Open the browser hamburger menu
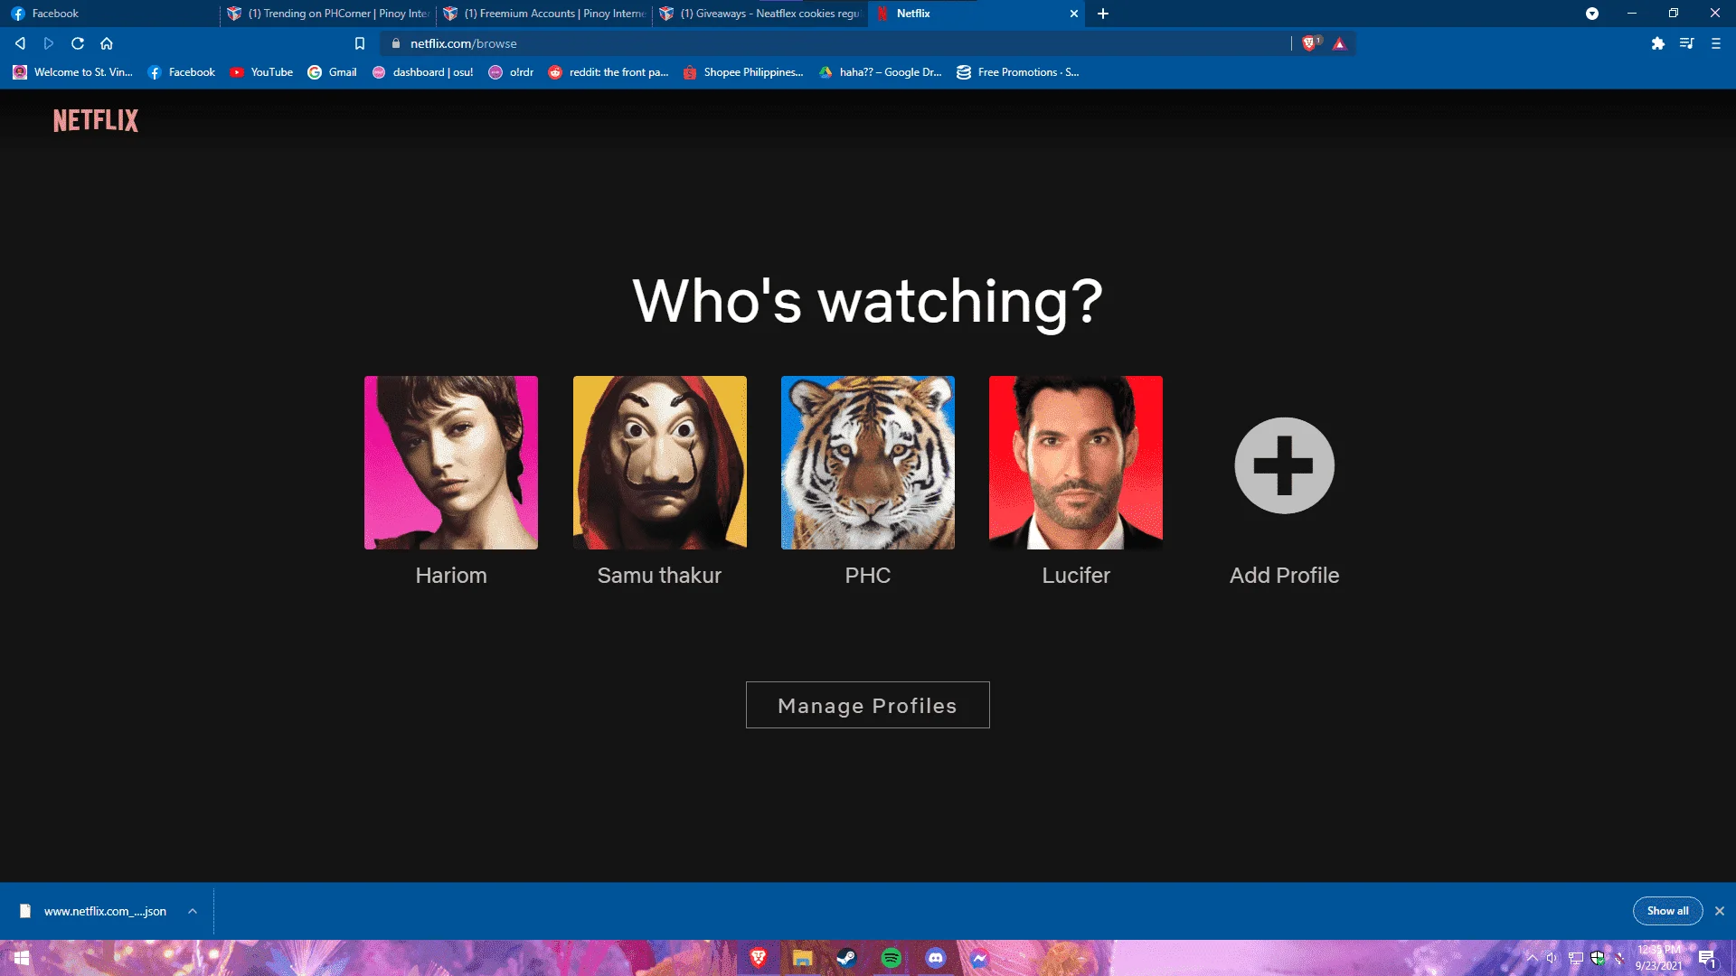The width and height of the screenshot is (1736, 976). point(1716,43)
